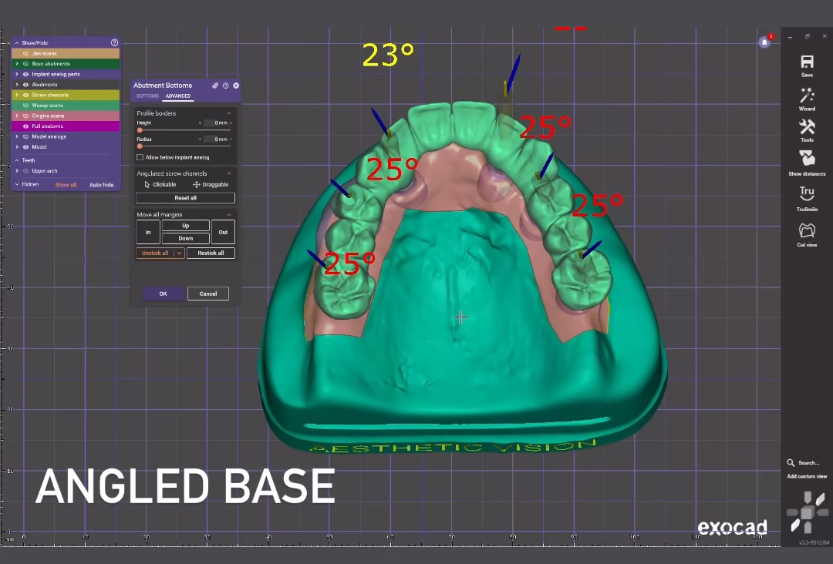Collapse the Profile borders section
This screenshot has height=564, width=833.
coord(229,113)
